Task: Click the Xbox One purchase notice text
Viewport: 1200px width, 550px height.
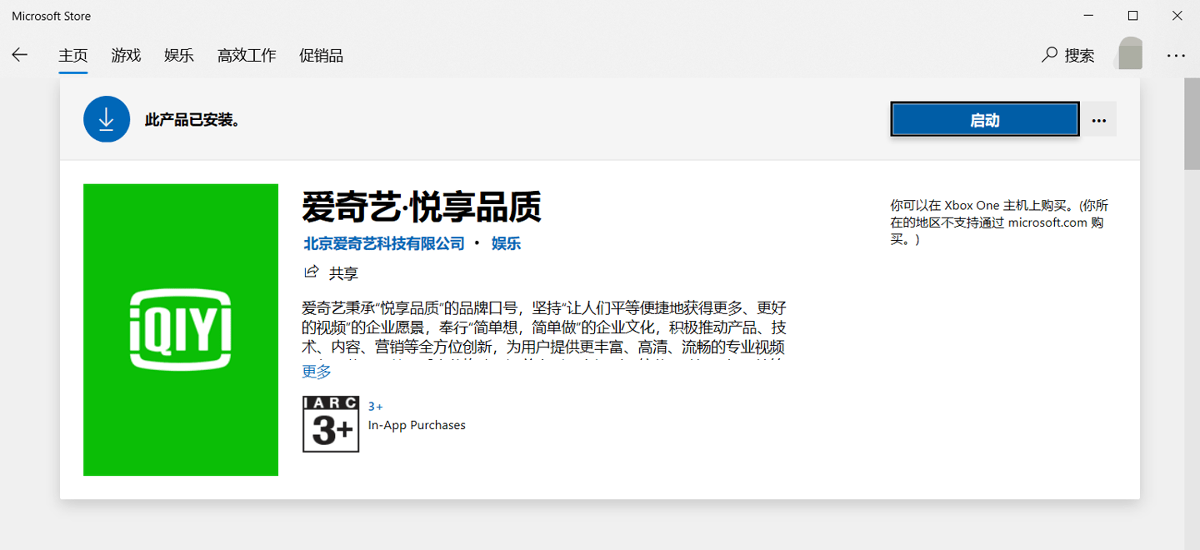Action: click(1000, 222)
